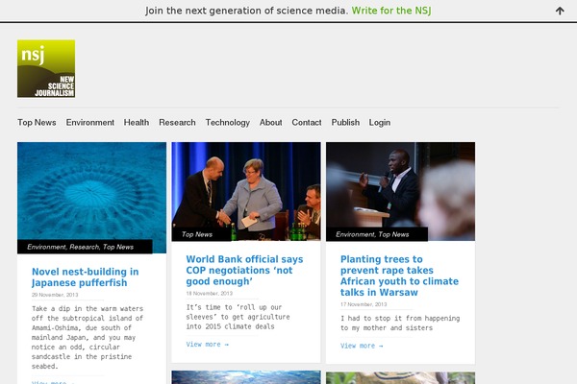The width and height of the screenshot is (577, 384).
Task: Open the Environment menu item
Action: click(x=90, y=122)
